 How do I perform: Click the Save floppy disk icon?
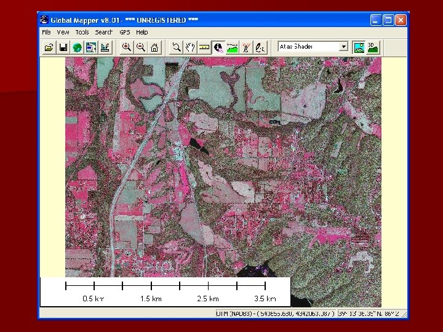click(63, 47)
